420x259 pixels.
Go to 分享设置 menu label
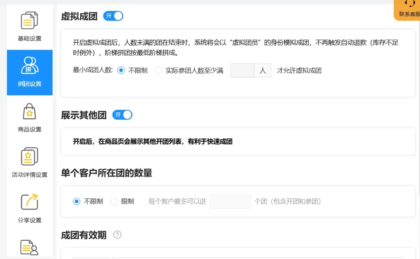[29, 220]
